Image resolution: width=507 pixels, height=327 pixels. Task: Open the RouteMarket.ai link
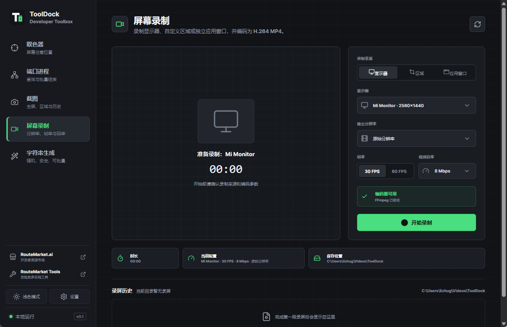click(x=48, y=257)
